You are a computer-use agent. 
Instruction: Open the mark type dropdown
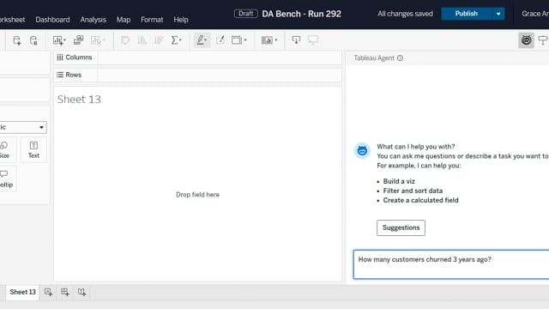point(23,127)
